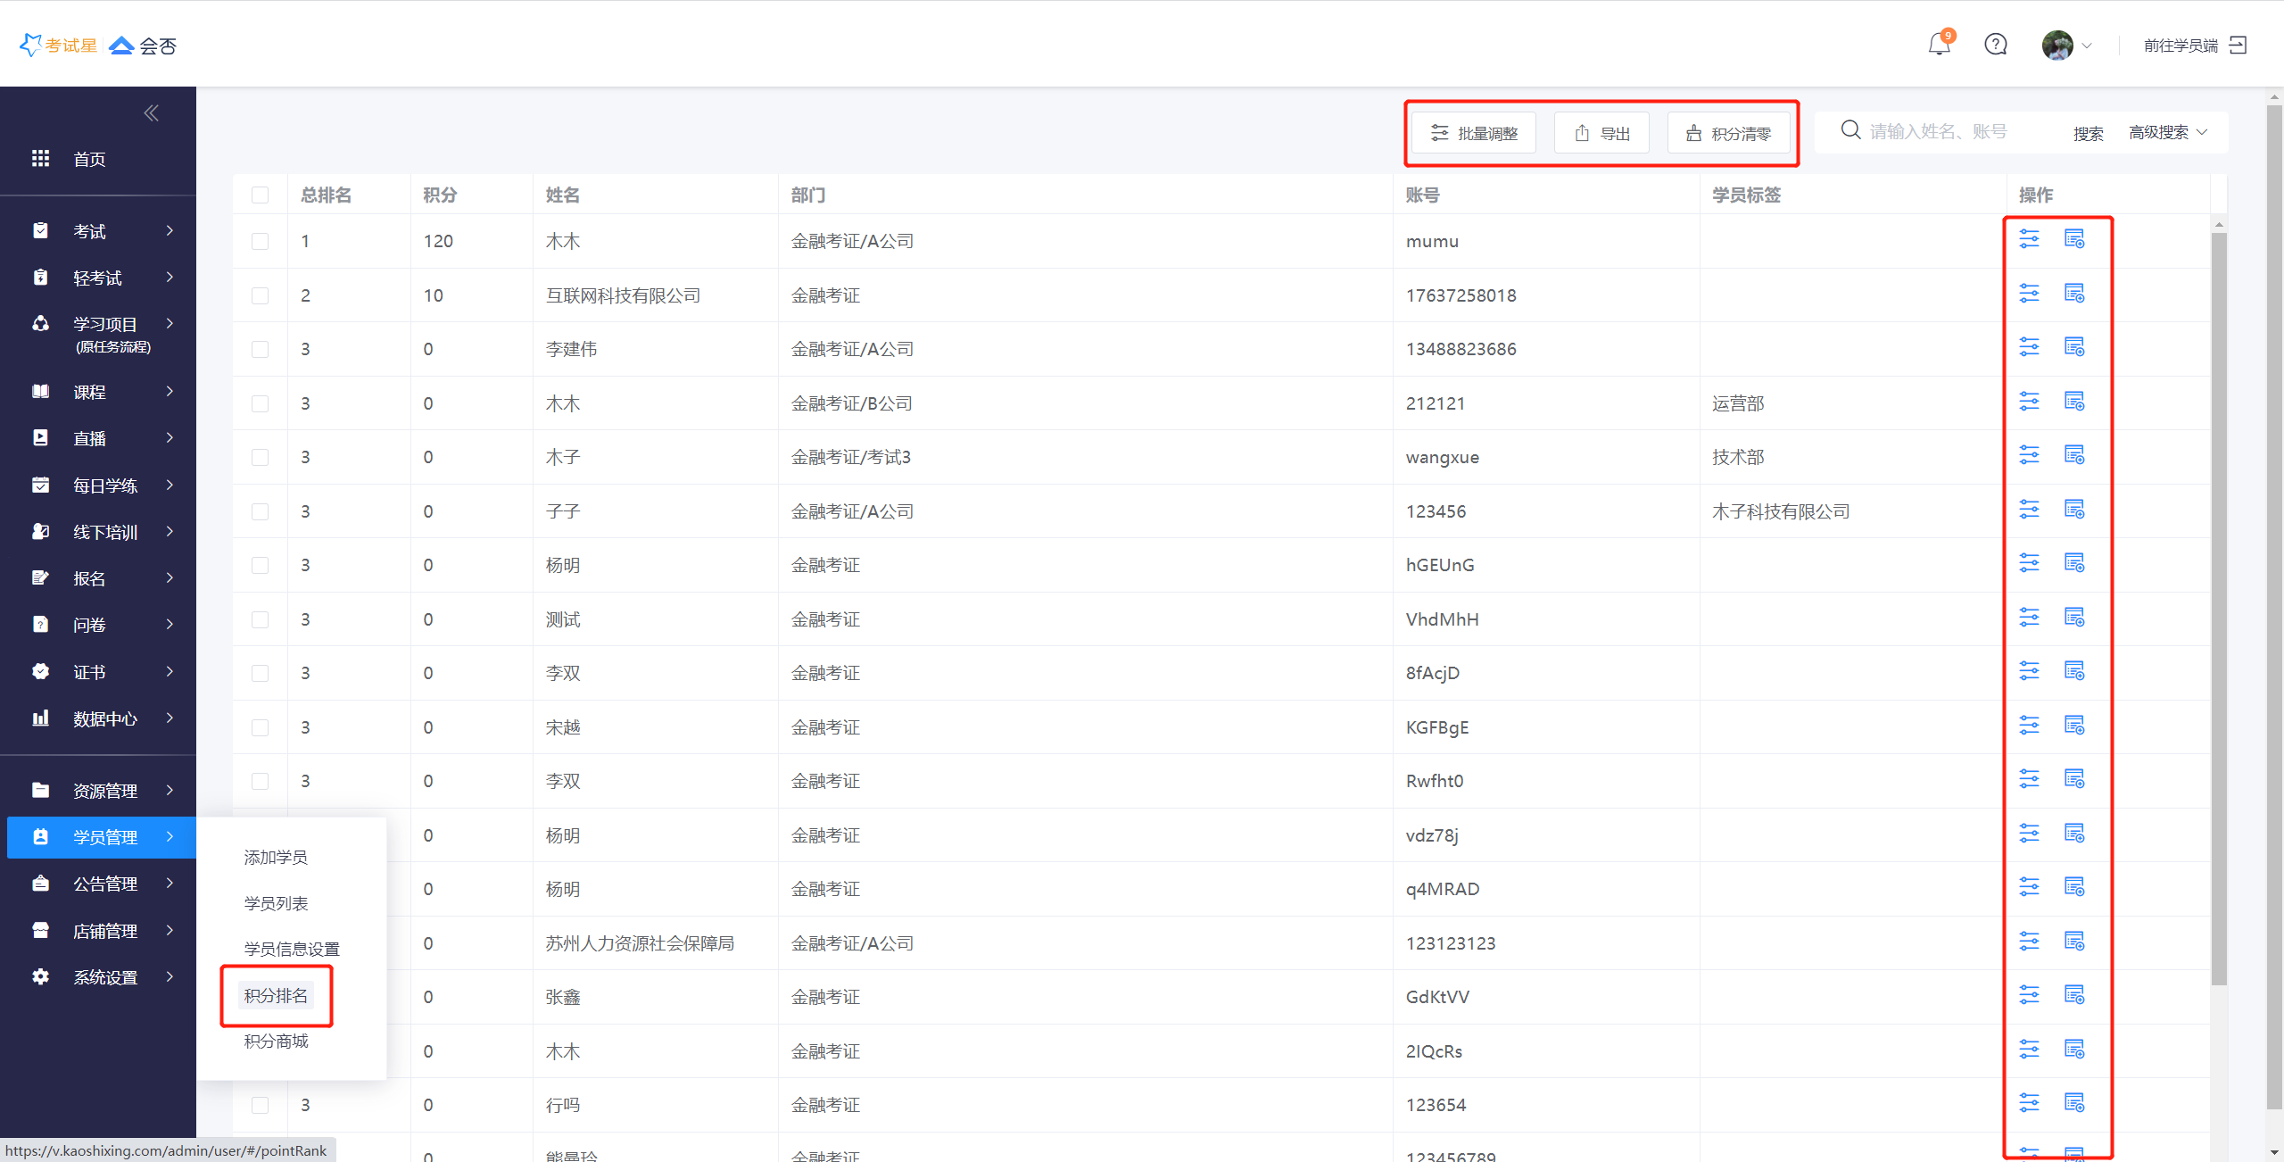Click adjust-points icon for wangxue row
This screenshot has height=1162, width=2284.
pos(2029,455)
